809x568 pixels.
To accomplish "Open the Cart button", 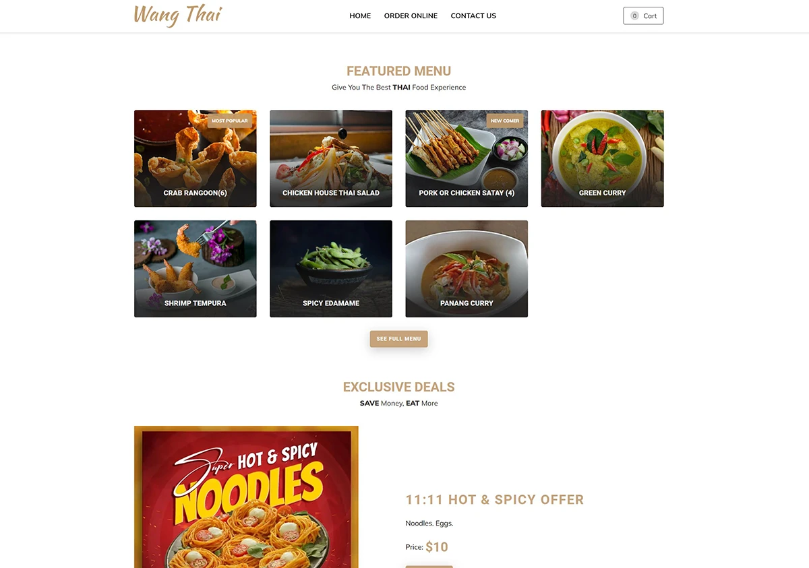I will [x=643, y=15].
